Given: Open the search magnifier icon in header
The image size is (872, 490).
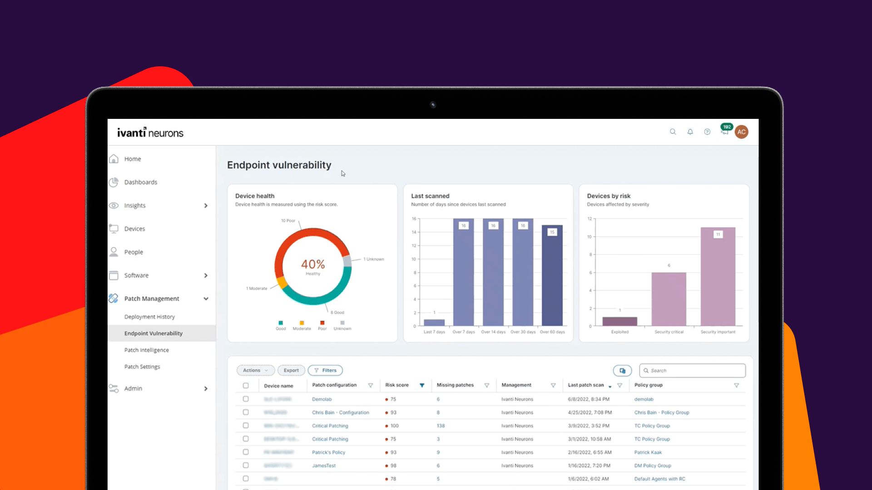Looking at the screenshot, I should [x=673, y=132].
